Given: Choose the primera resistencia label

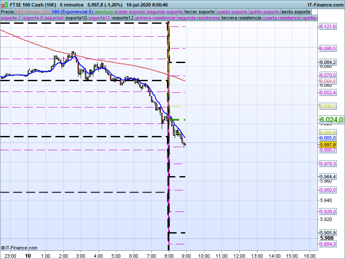Looking at the screenshot, I should pos(155,18).
